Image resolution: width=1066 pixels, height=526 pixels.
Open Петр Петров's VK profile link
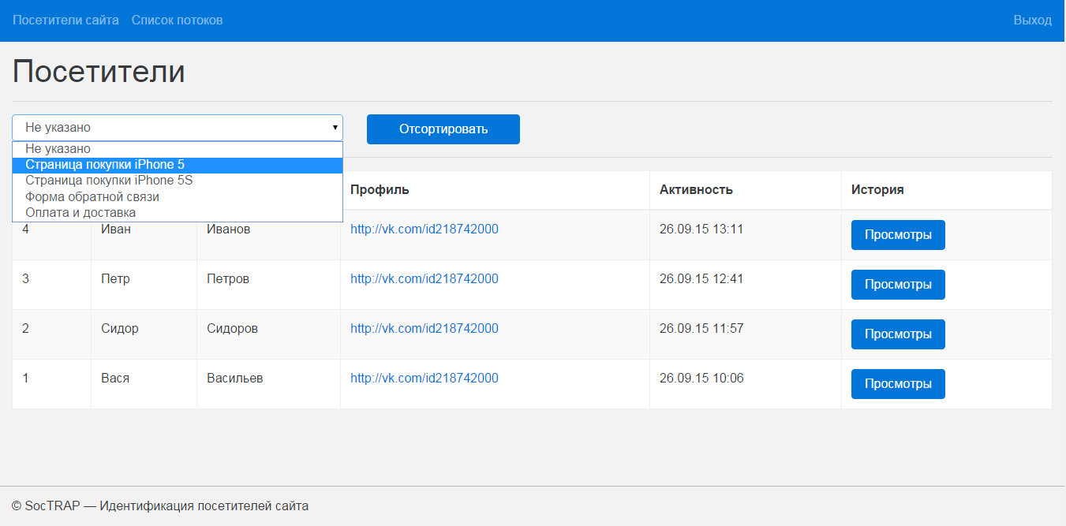[425, 279]
